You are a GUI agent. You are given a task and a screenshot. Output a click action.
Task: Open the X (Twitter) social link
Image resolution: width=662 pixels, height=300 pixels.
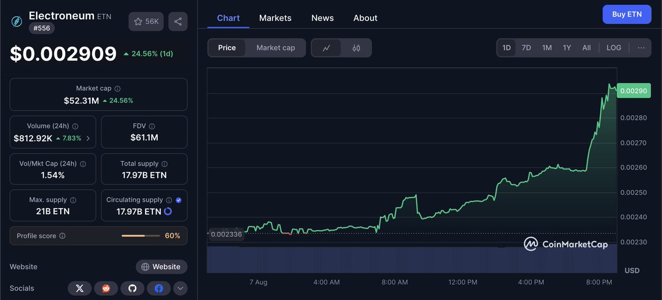point(79,288)
